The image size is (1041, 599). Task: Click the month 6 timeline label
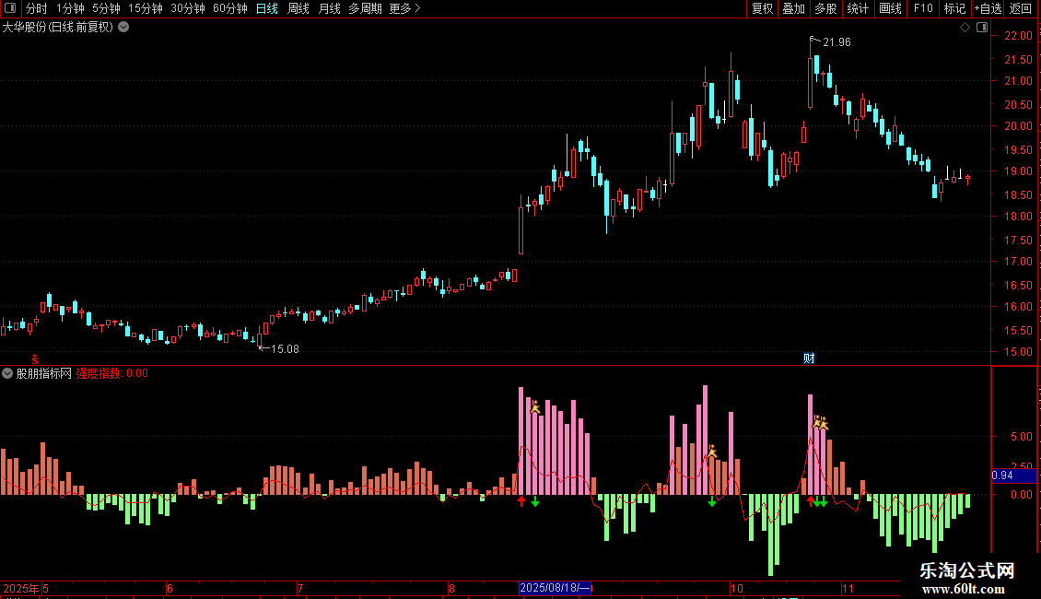tap(170, 588)
